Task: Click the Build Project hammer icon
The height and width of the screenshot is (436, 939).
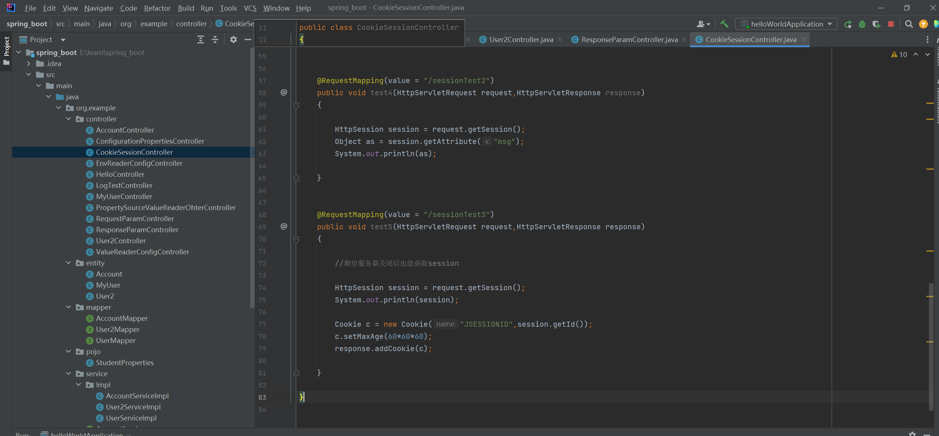Action: [724, 24]
